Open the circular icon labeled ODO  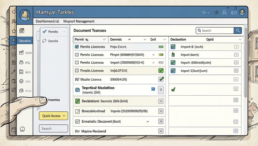[22, 81]
